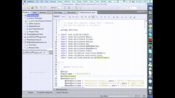Viewport: 175px width, 98px height.
Task: Click the New Project toolbar icon
Action: click(x=28, y=7)
